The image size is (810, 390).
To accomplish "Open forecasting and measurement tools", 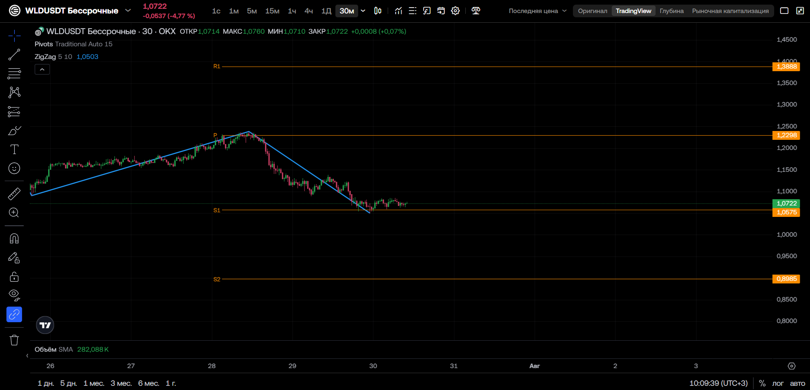I will pyautogui.click(x=14, y=112).
